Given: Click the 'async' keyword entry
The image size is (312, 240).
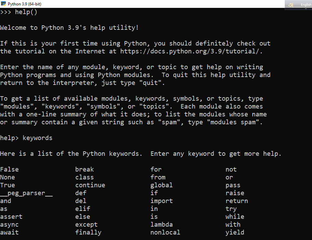Looking at the screenshot, I should pos(10,225).
